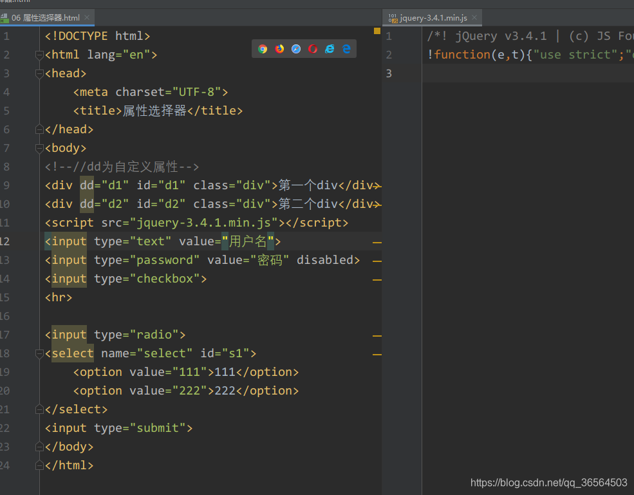Click the yellow inspection indicator square
634x495 pixels.
pos(376,30)
